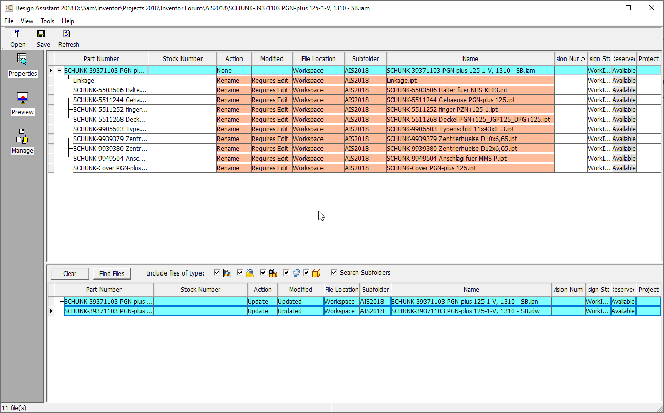Sort by the Name column header

point(469,58)
